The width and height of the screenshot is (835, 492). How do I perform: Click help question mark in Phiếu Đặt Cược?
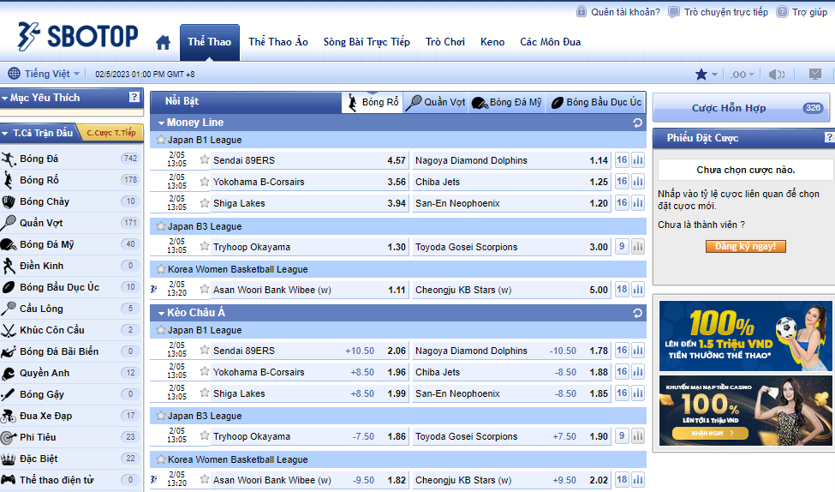point(828,138)
